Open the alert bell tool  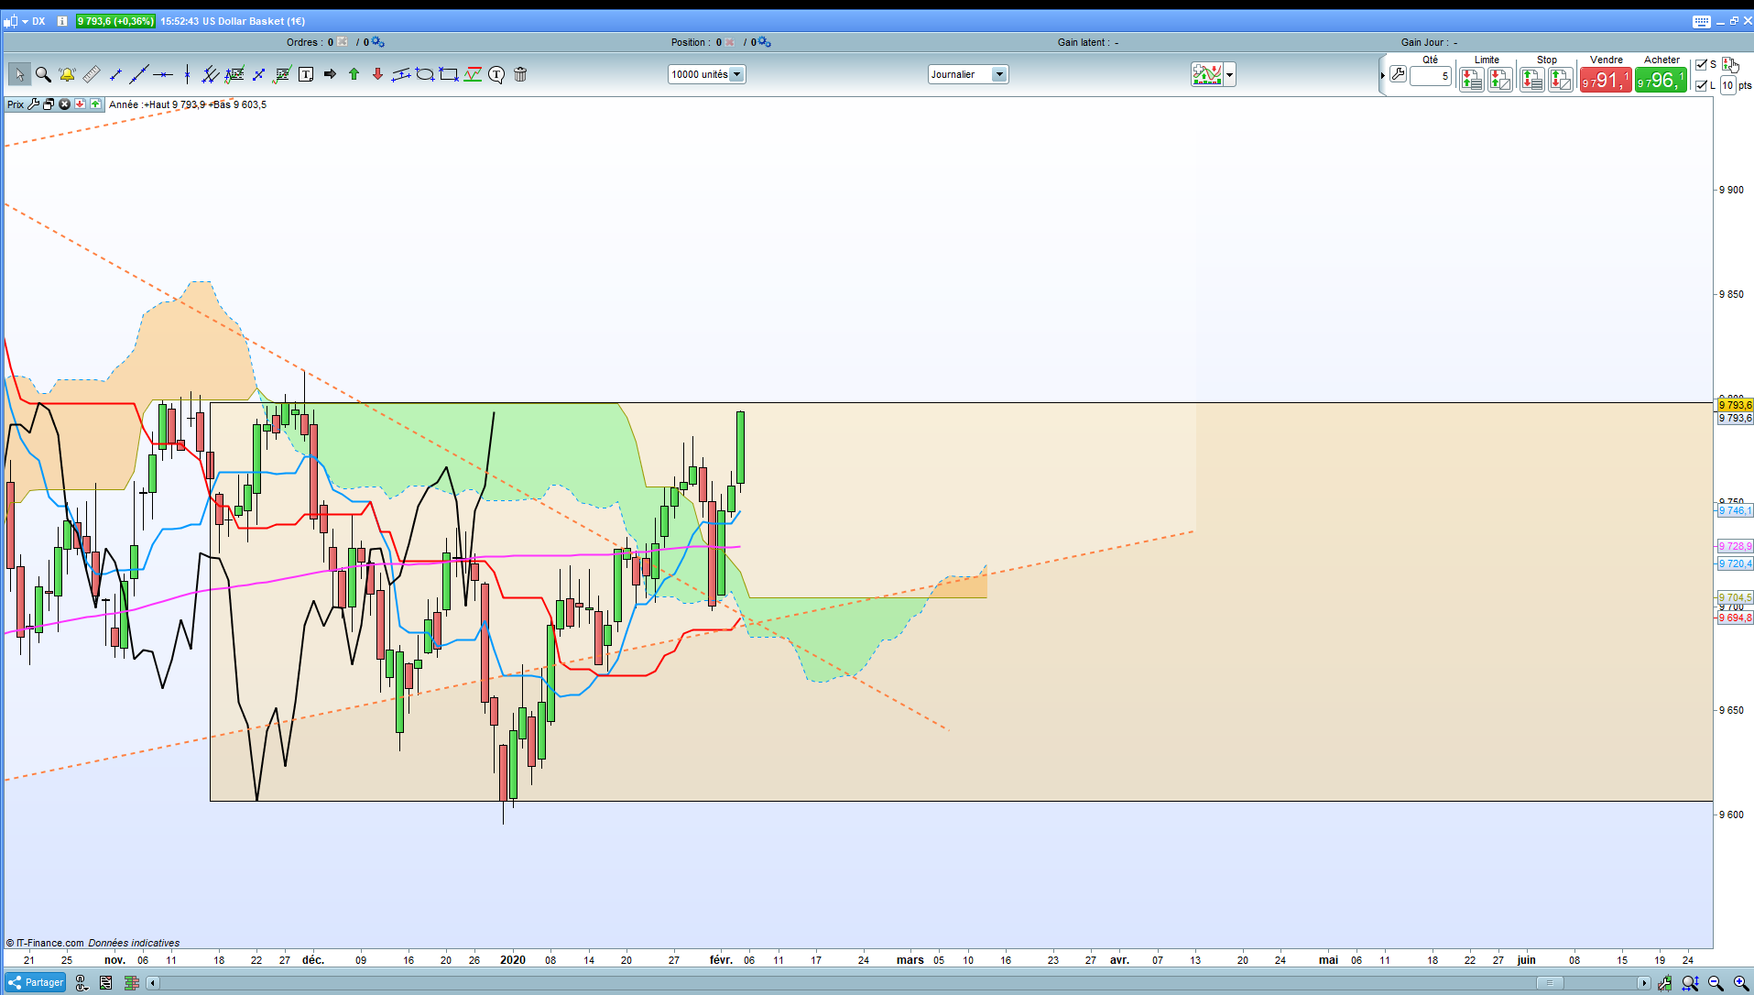[67, 75]
